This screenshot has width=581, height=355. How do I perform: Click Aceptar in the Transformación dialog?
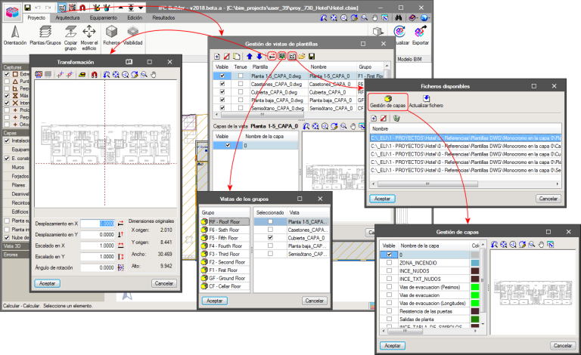pyautogui.click(x=48, y=283)
